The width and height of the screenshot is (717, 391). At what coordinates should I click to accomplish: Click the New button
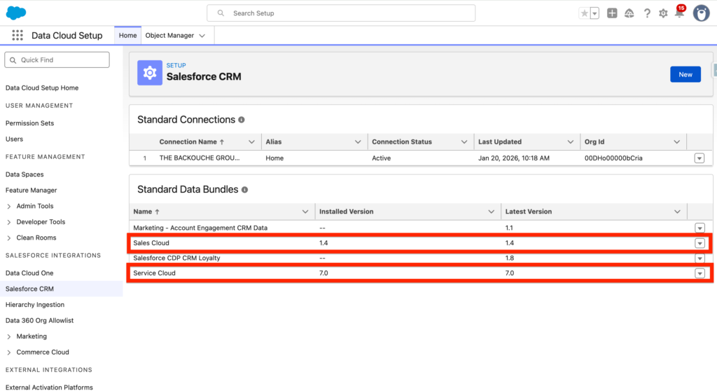point(685,74)
